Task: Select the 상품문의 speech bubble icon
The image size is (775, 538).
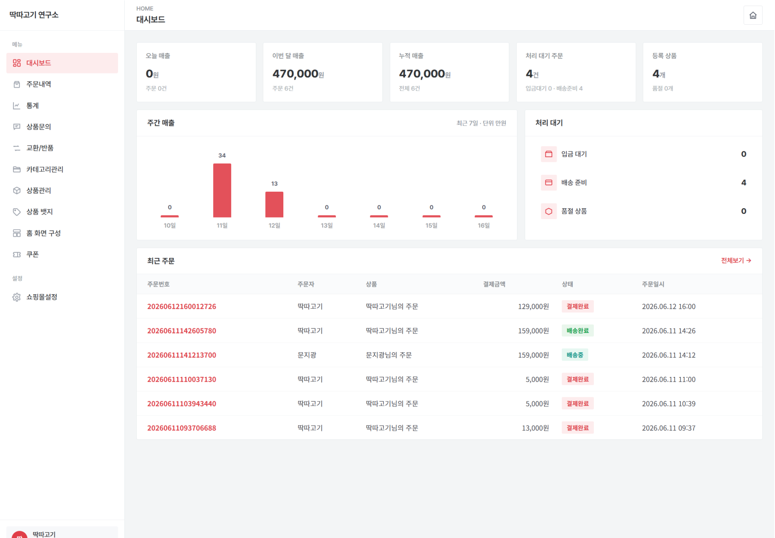Action: point(17,127)
